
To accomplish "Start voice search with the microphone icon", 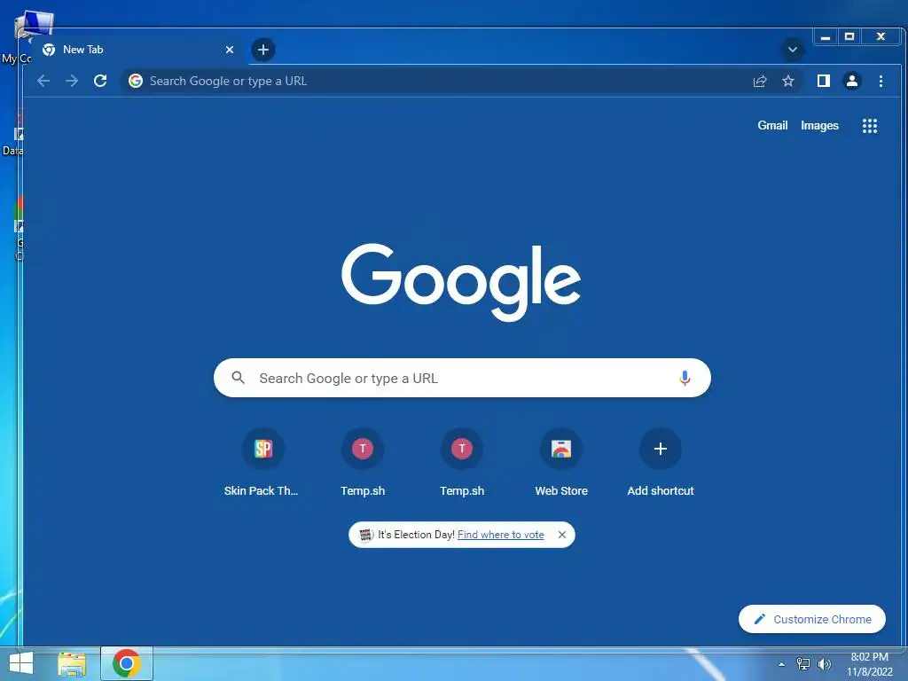I will (685, 378).
